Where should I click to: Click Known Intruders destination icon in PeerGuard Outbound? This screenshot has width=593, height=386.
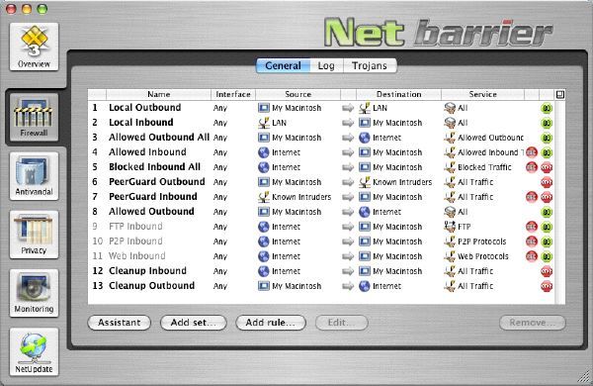coord(365,182)
